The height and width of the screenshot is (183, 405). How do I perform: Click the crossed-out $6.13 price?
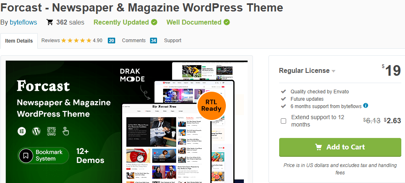[x=372, y=120]
